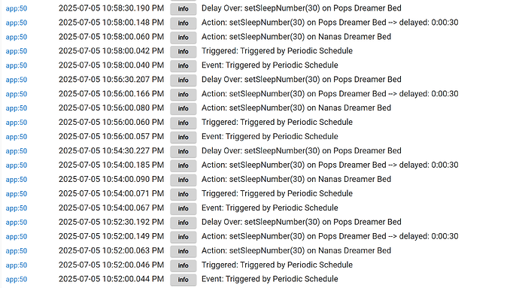Open the app:50 link at 10:58:00.042 PM
519x288 pixels.
point(17,51)
